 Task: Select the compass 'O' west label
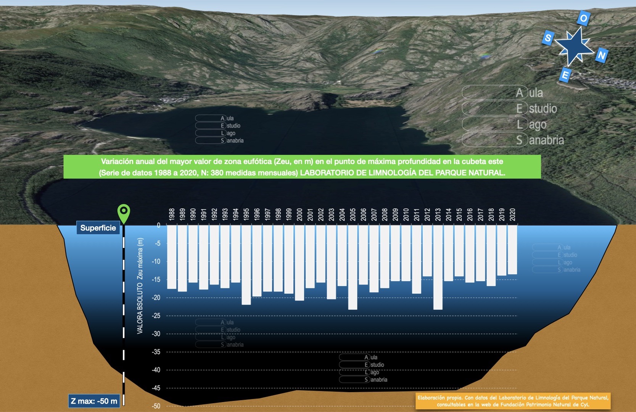click(583, 18)
